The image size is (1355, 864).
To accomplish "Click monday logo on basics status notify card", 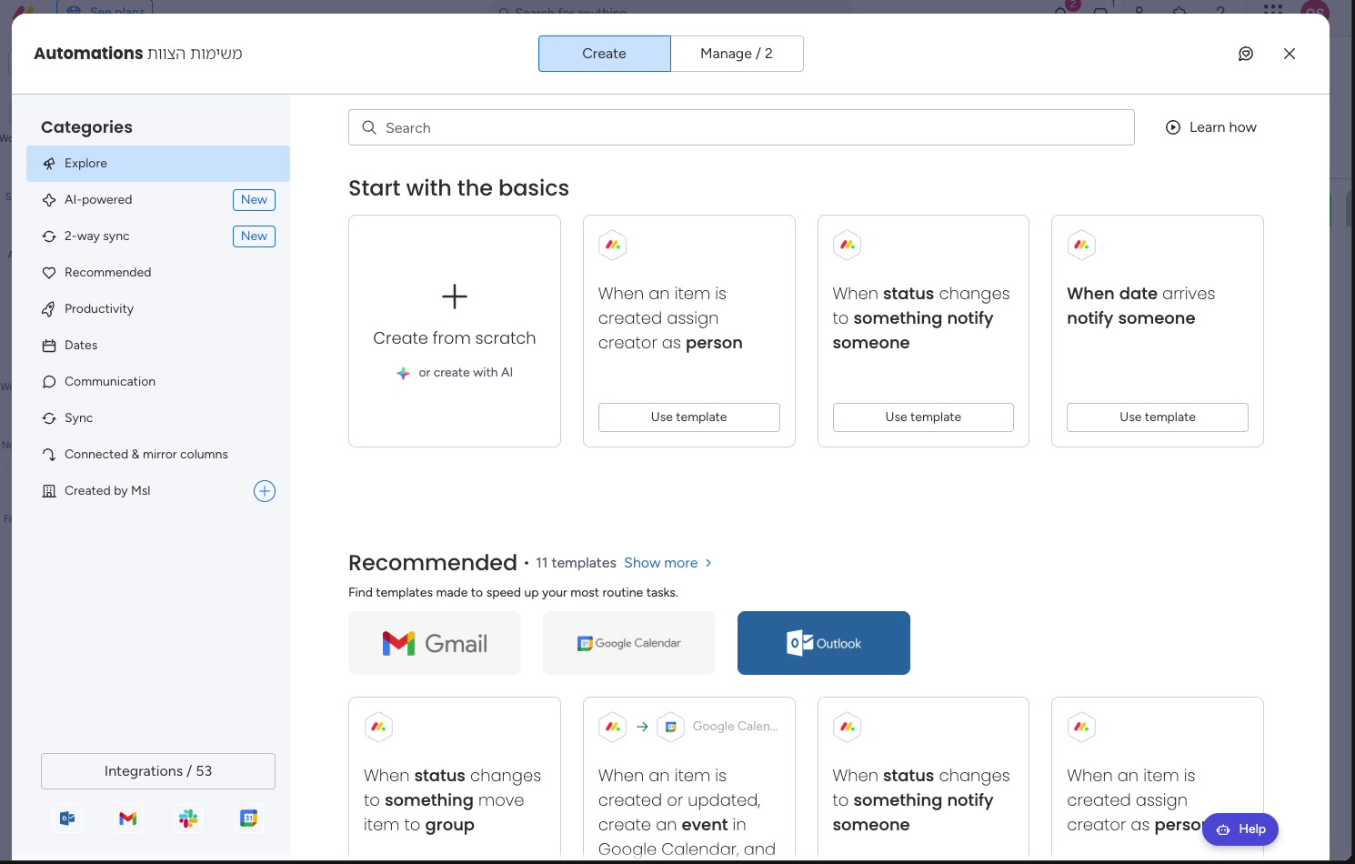I will 848,245.
